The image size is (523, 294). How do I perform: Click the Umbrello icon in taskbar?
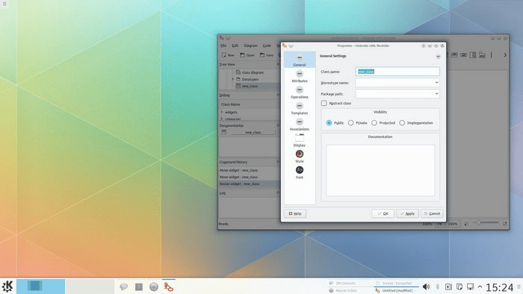[168, 287]
